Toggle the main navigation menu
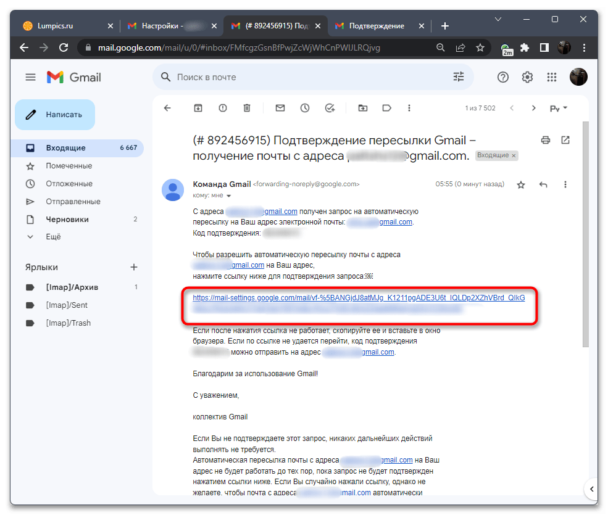Viewport: 608px width, 515px height. (30, 76)
